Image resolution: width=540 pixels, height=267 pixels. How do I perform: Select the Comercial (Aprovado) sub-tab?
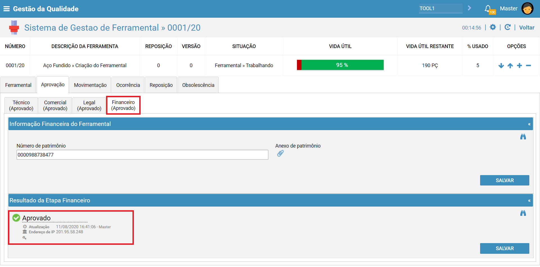tap(55, 105)
